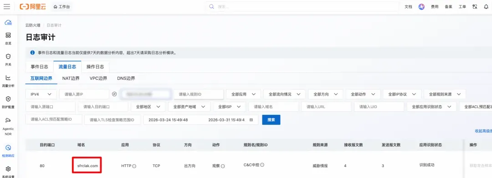Click the 请输入目的端口 field
492x178 pixels.
pos(103,107)
